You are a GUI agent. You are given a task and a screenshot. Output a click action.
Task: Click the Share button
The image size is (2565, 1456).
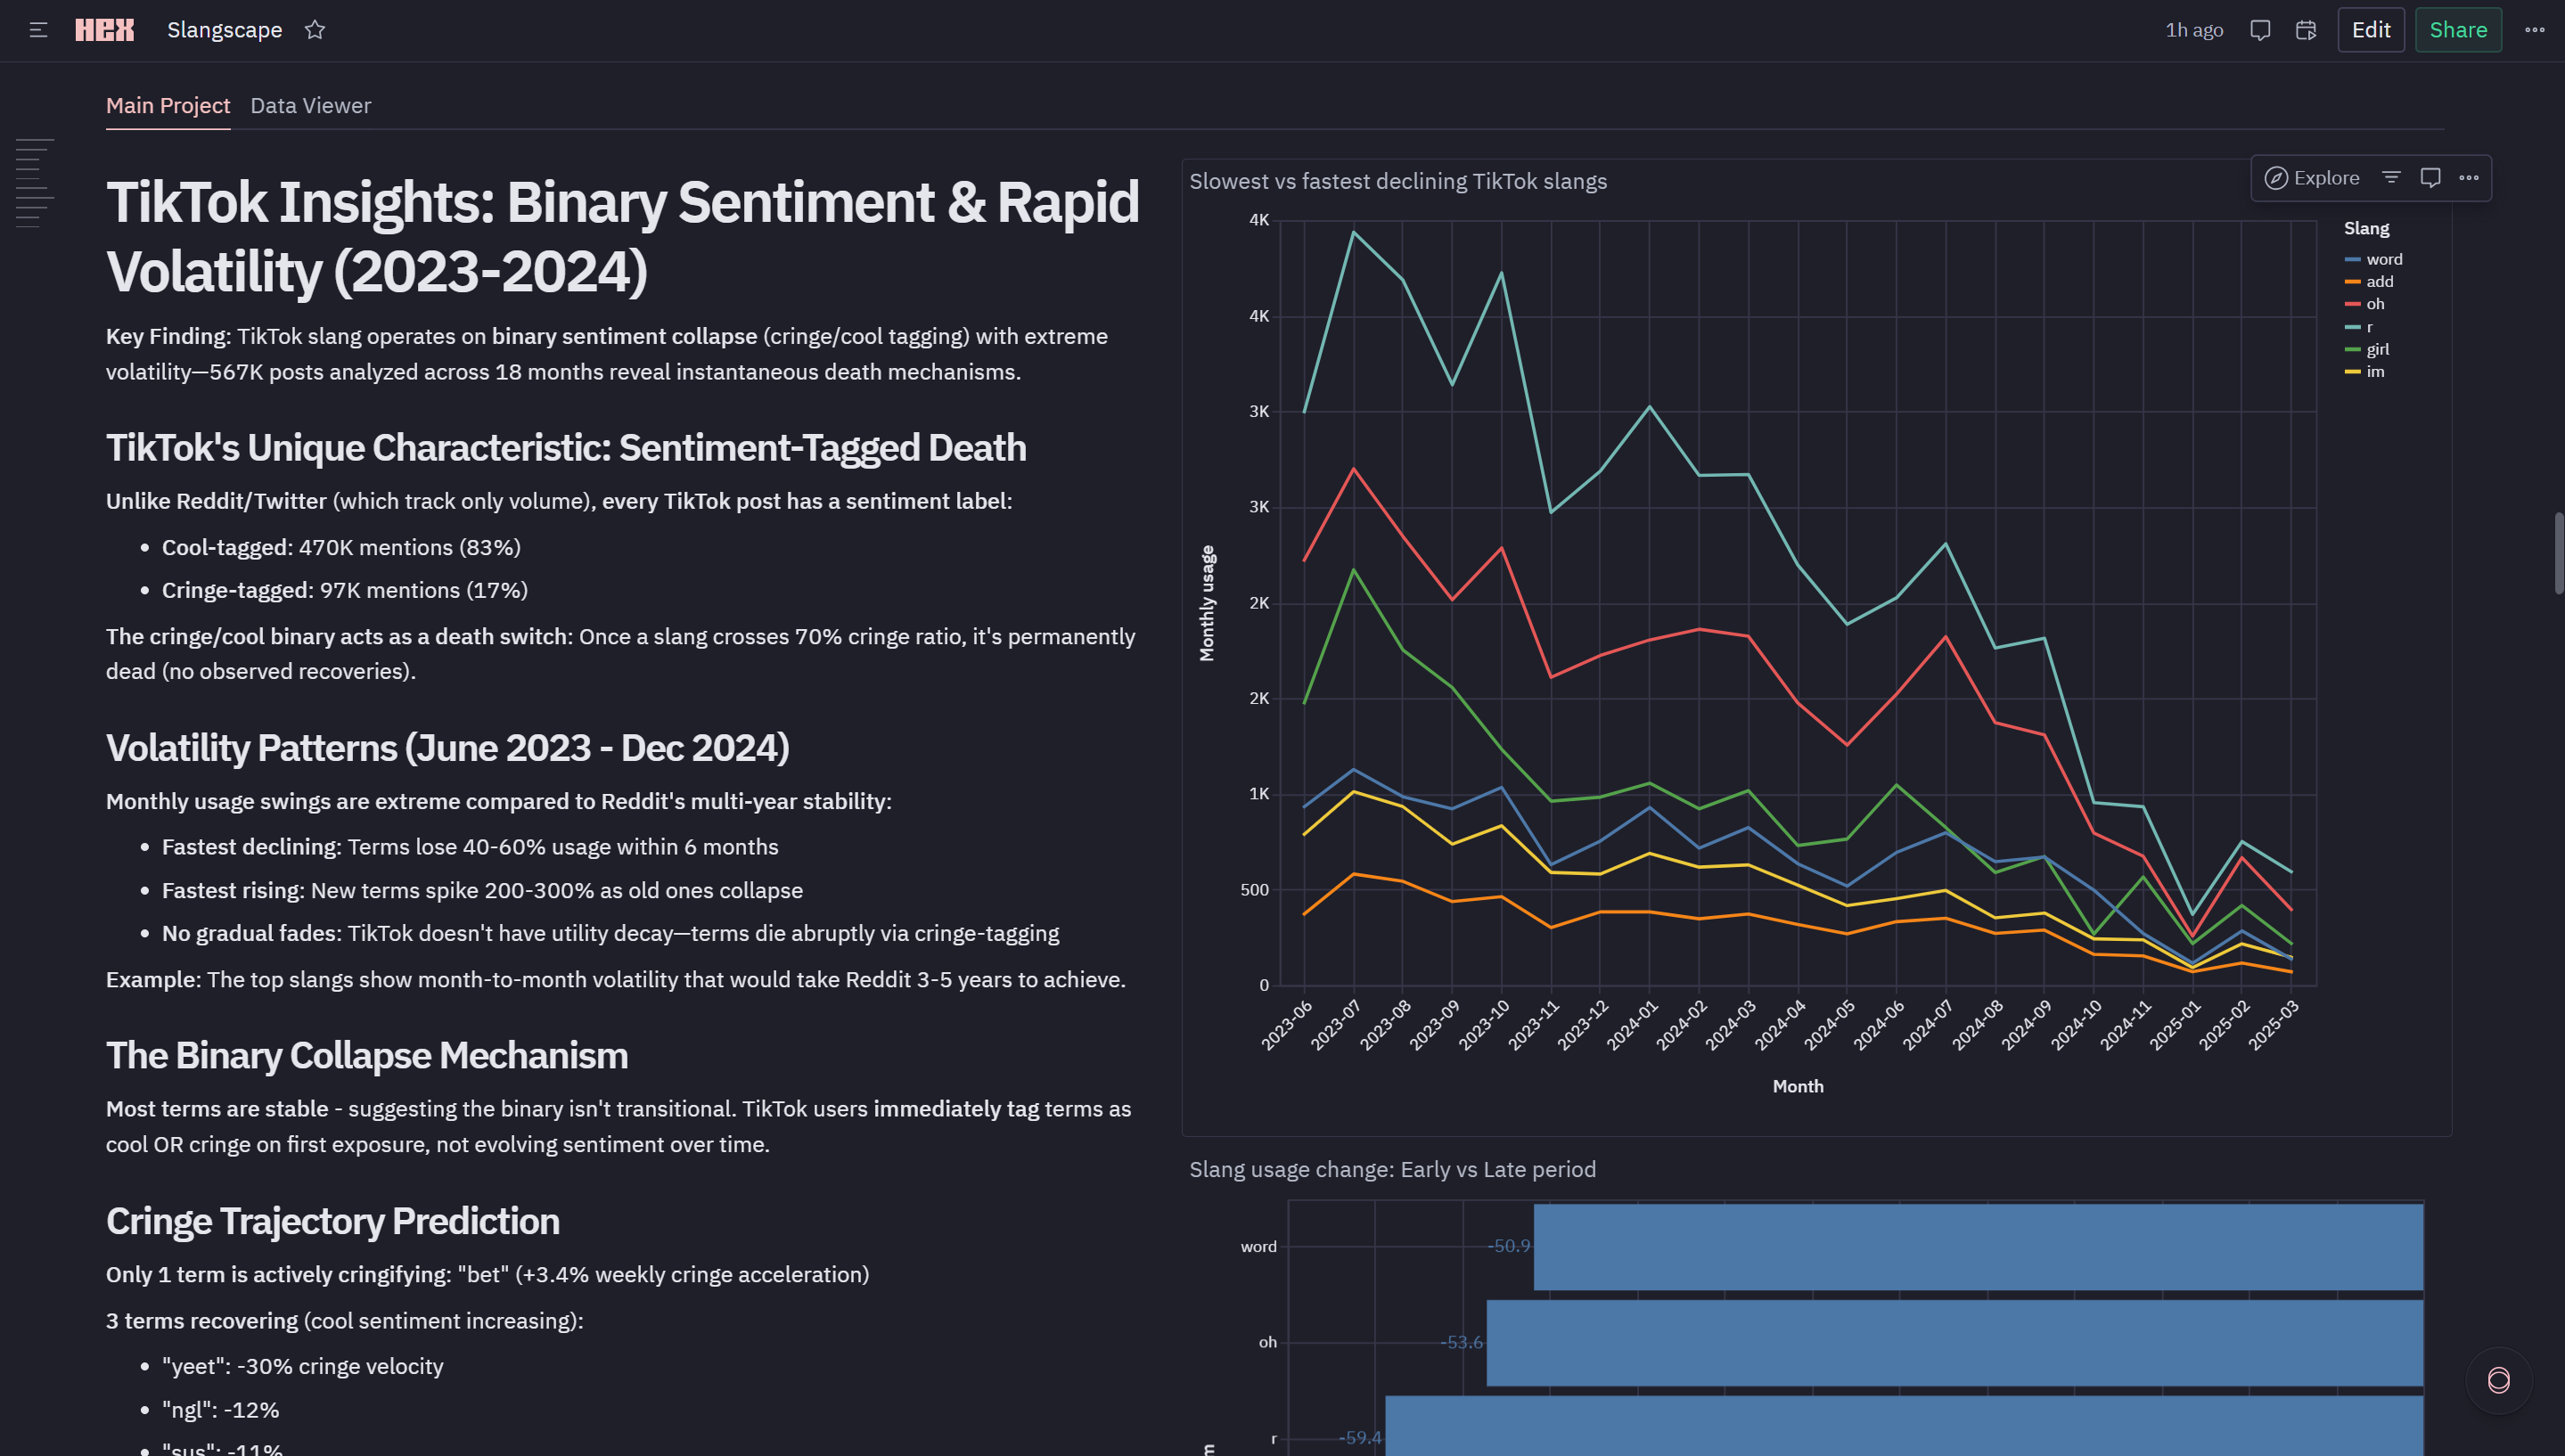point(2458,30)
